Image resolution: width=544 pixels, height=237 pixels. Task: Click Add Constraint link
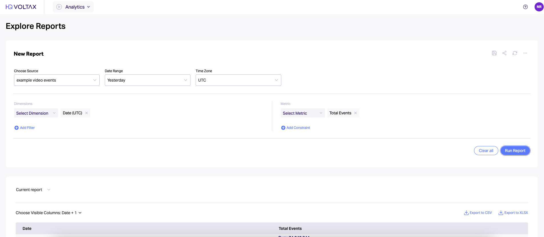[x=296, y=128]
